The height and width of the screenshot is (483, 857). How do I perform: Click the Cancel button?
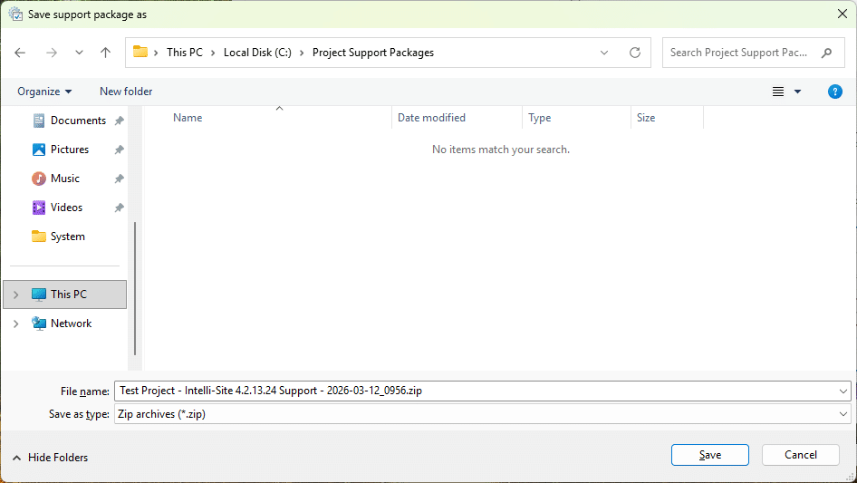tap(801, 455)
